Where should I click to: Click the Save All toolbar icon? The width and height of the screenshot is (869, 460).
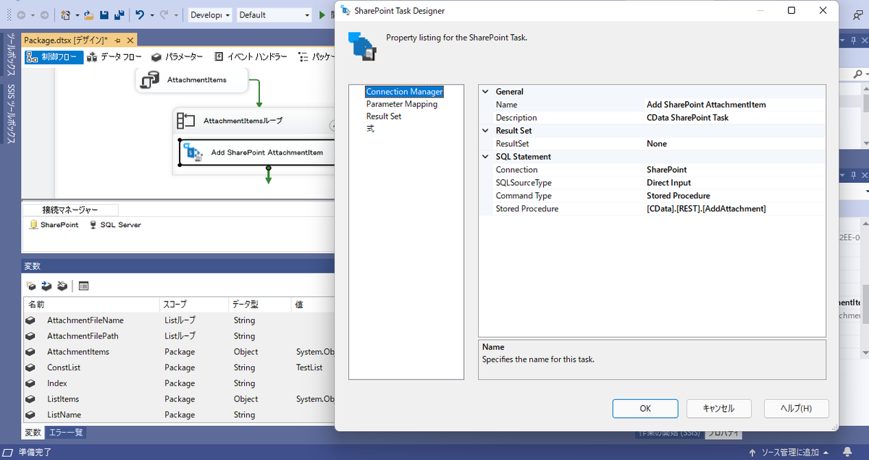119,14
